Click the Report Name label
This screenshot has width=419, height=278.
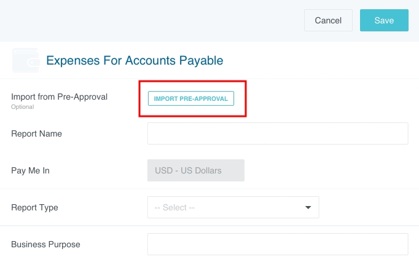pyautogui.click(x=36, y=133)
